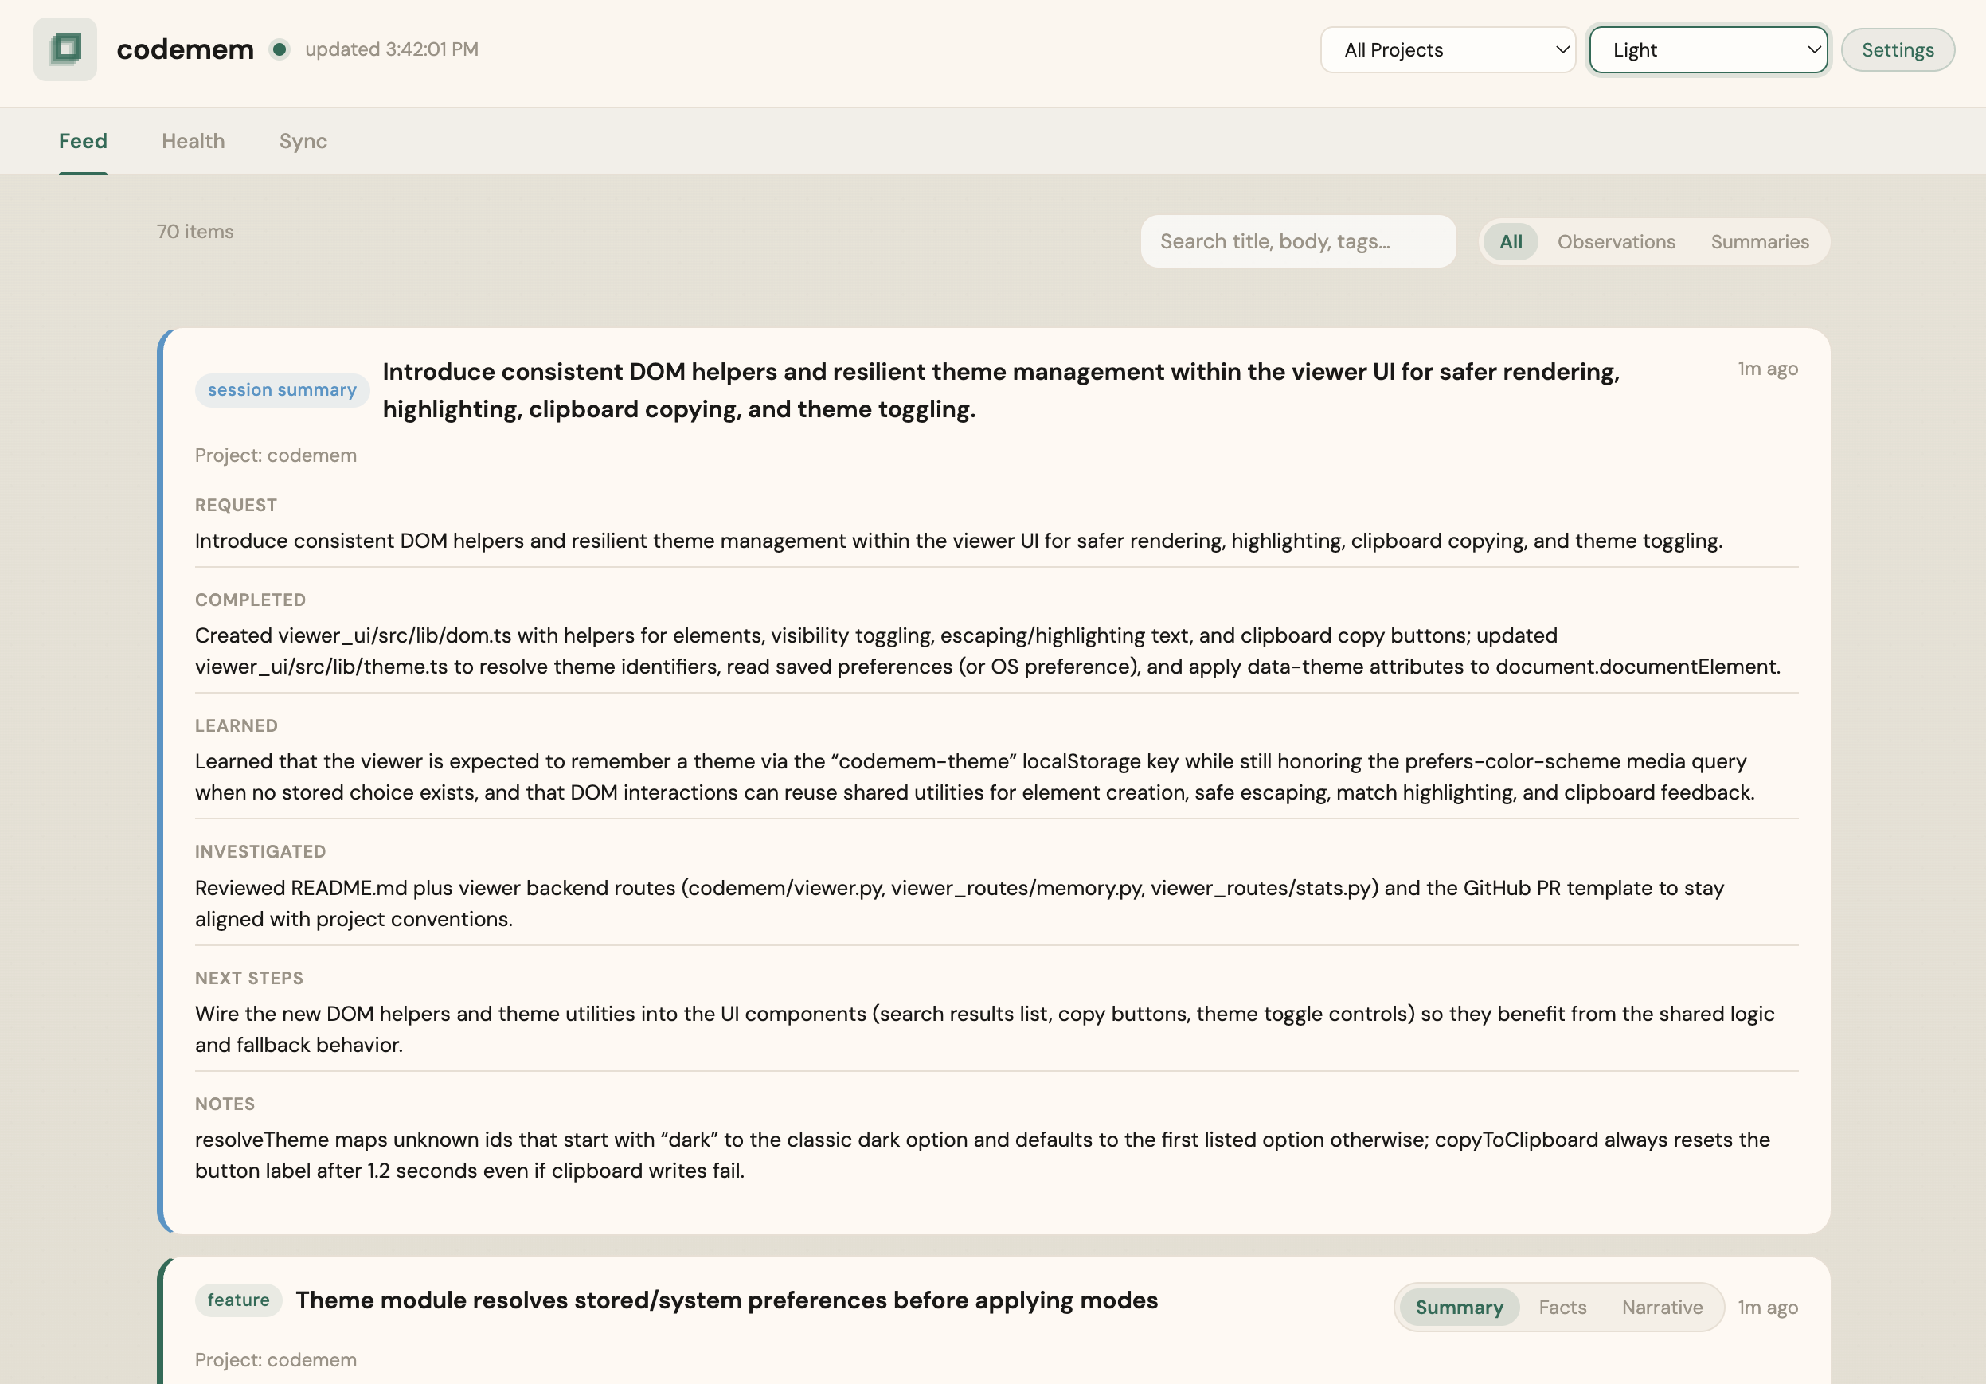Click the session summary tag badge
This screenshot has height=1384, width=1986.
pyautogui.click(x=282, y=390)
